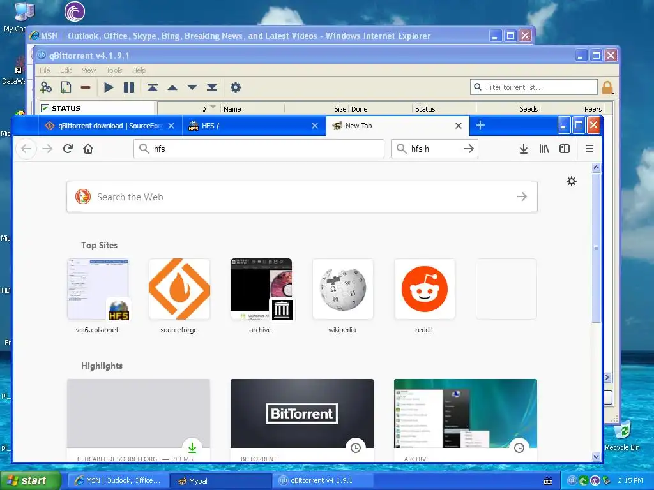Open the browser downloads icon
654x490 pixels.
click(x=524, y=149)
